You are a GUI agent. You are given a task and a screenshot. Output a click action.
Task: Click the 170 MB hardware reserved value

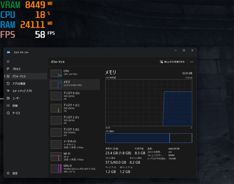coord(172,159)
